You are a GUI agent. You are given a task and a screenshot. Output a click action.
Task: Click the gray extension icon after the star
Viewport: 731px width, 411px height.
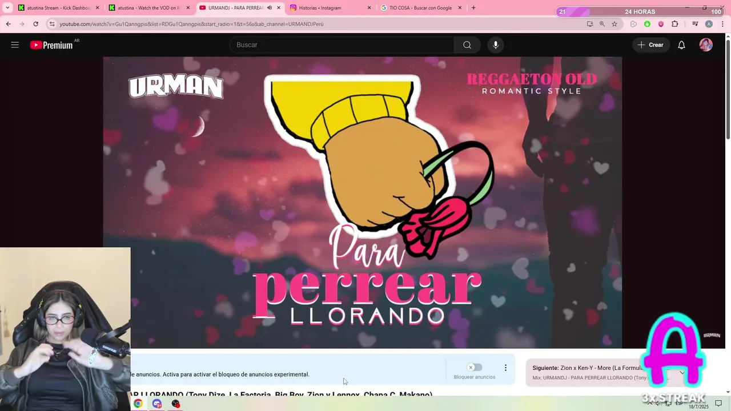pos(633,24)
